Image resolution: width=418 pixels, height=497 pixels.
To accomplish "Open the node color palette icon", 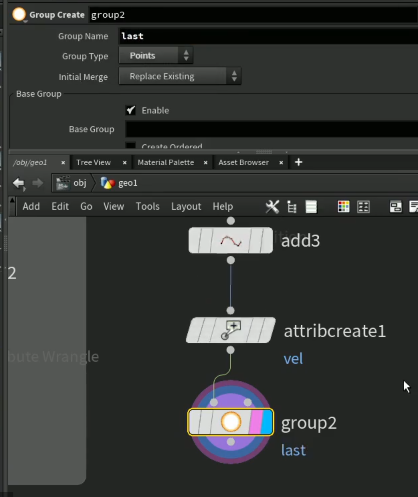I will (343, 207).
